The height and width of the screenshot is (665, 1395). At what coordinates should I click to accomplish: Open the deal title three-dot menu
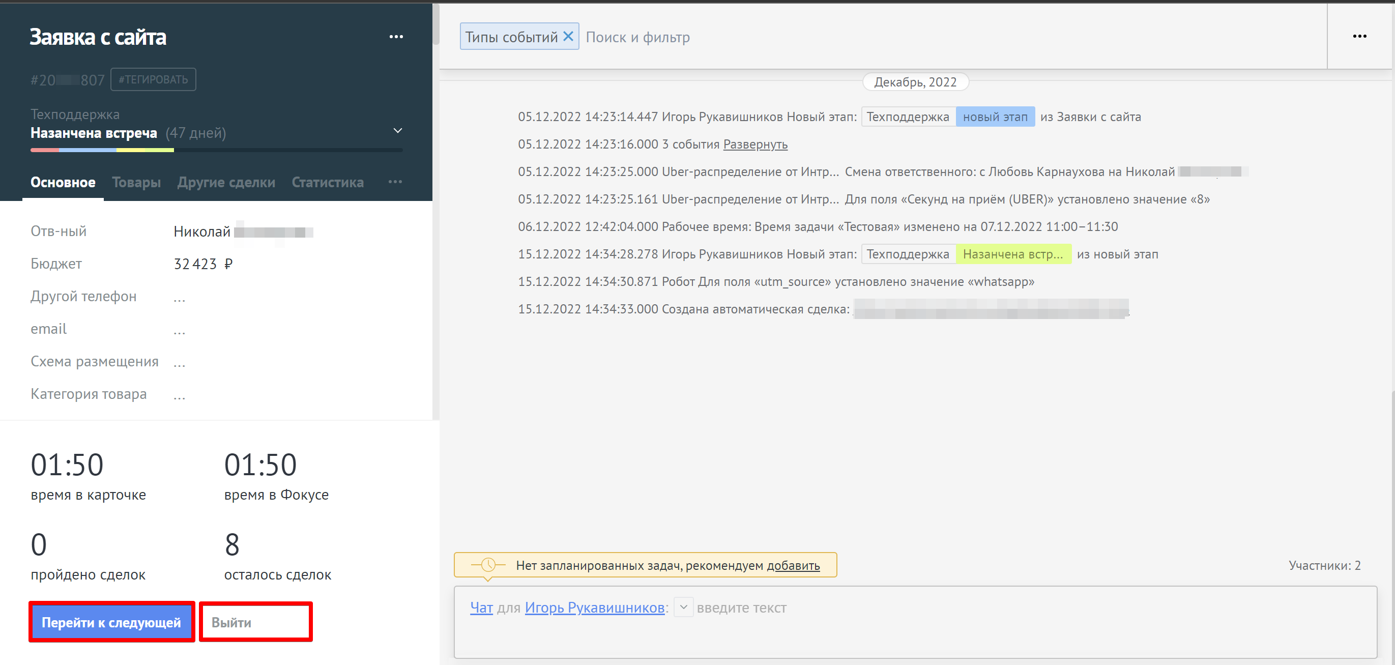pos(396,37)
